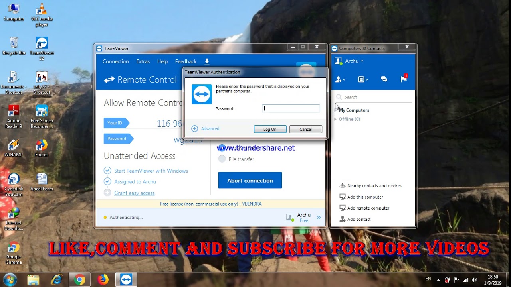Click the free license notice banner
Viewport: 511px width, 287px height.
click(x=211, y=204)
